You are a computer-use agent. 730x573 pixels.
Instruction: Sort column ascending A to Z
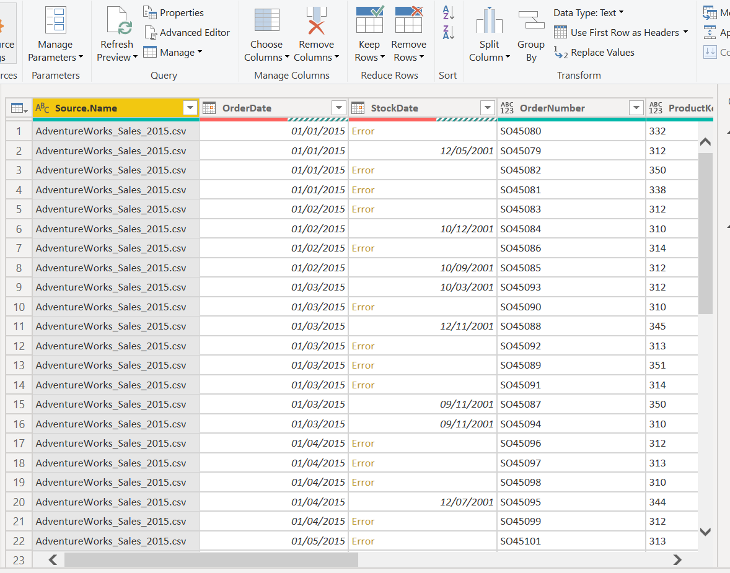pos(448,12)
